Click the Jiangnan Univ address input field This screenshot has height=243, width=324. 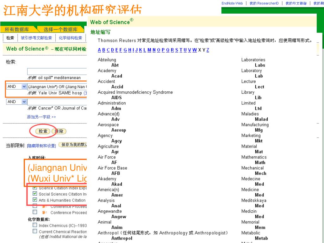point(57,87)
